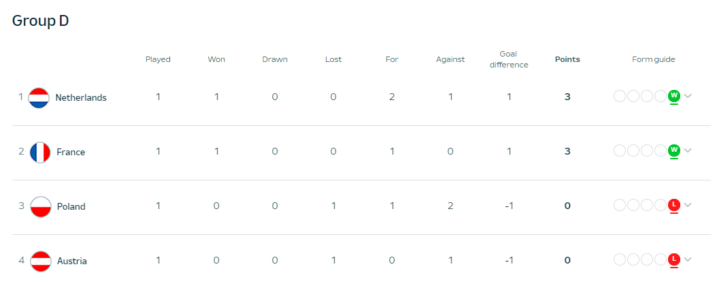Select France green W form badge
Screen dimensions: 717x286
pos(674,150)
